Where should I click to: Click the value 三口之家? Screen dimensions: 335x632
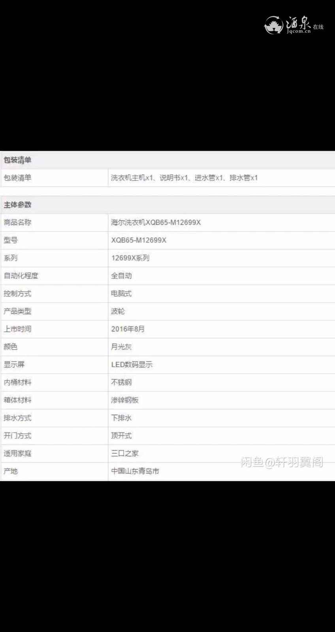pyautogui.click(x=125, y=453)
